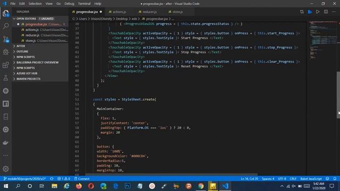Screen dimensions: 340x191
Task: Open Photoshop from the Windows taskbar
Action: (x=127, y=186)
